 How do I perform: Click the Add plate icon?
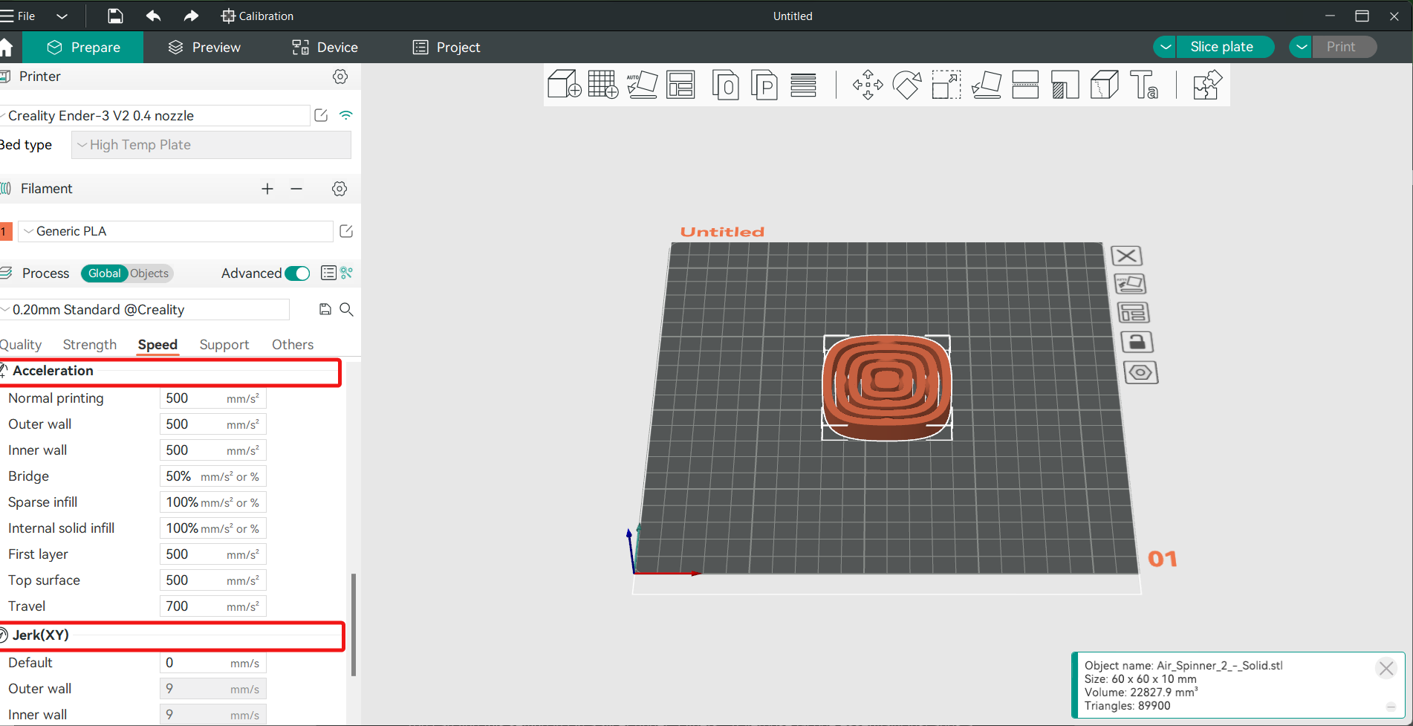603,85
